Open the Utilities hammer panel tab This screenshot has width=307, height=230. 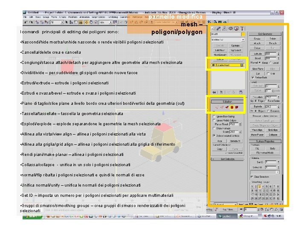coord(242,29)
